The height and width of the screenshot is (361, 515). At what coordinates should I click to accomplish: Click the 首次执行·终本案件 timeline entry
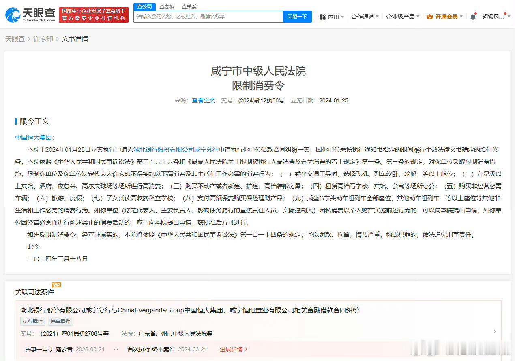pos(151,349)
